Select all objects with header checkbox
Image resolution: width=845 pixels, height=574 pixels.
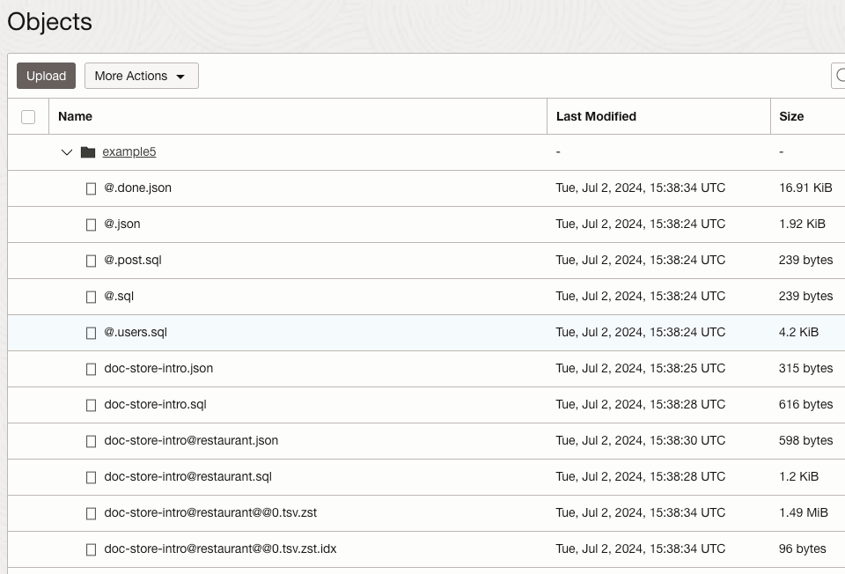point(27,116)
